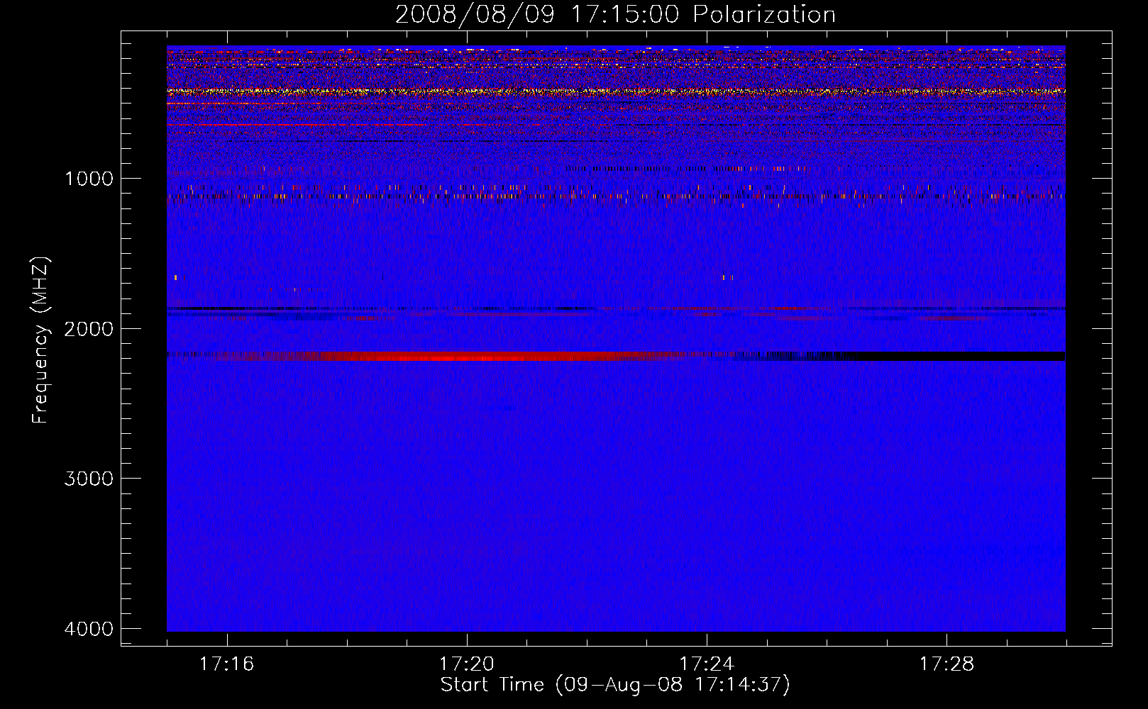Click the 17:24 time tick label

[x=707, y=664]
